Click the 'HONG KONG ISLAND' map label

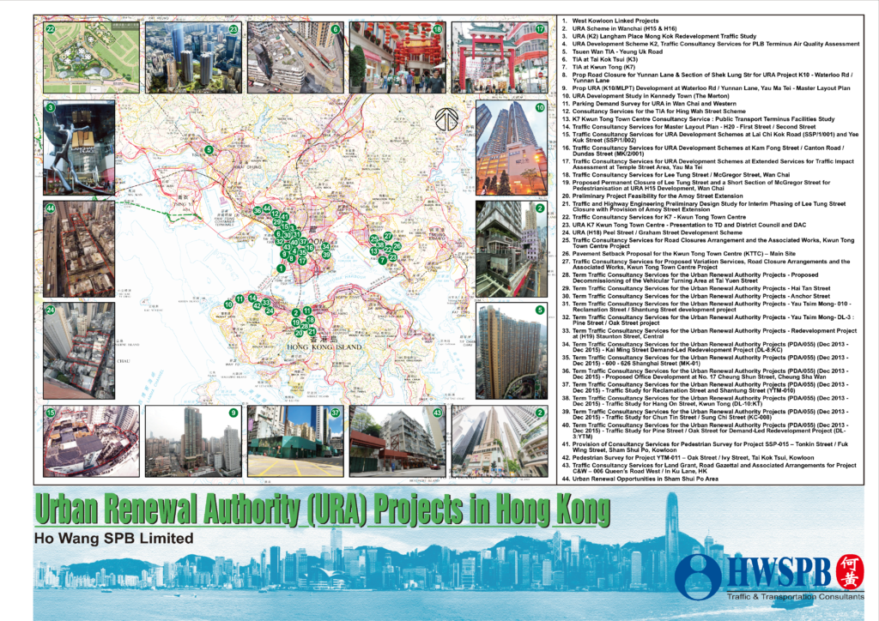click(x=324, y=347)
